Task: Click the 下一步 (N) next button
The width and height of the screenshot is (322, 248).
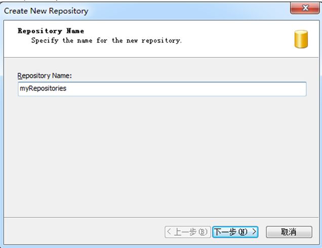Action: [235, 232]
